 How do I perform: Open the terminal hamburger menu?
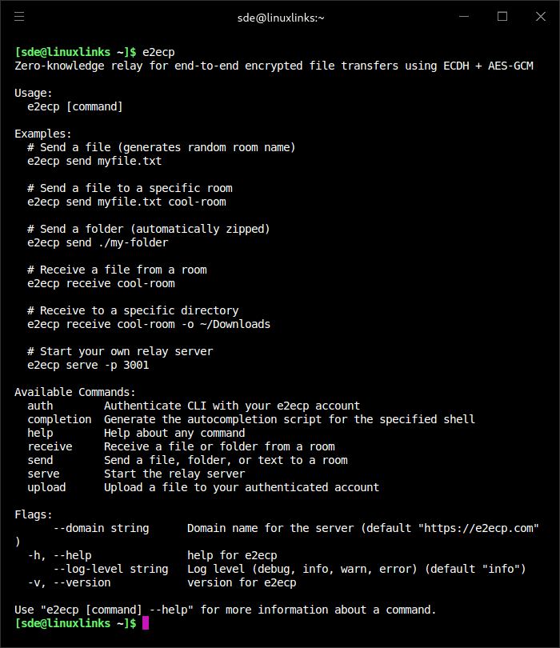point(19,16)
